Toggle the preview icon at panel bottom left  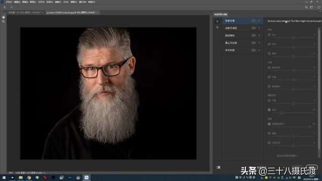pos(218,167)
